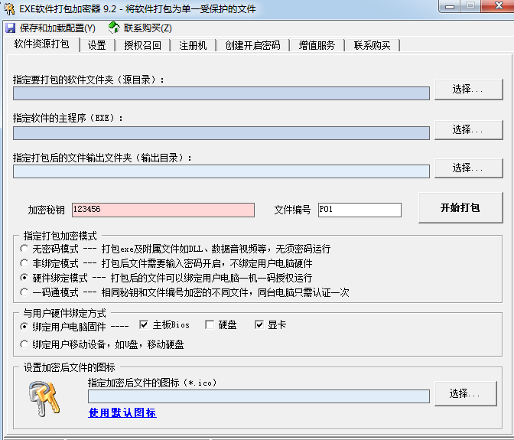Select 绑定用户电脑固件 radio option
This screenshot has height=440, width=514.
coord(24,327)
